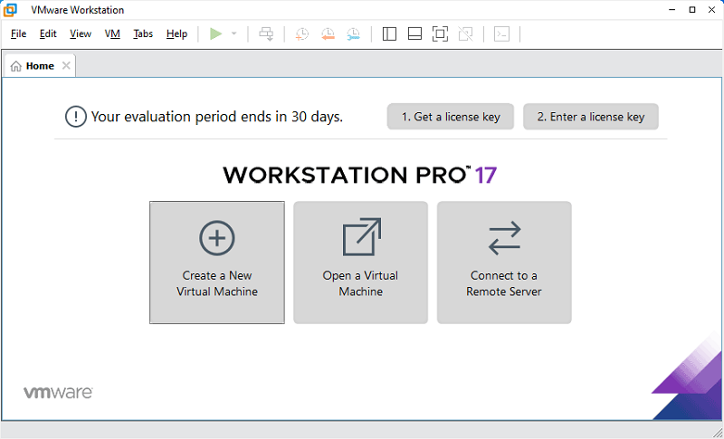
Task: Toggle the library sidebar panel icon
Action: [390, 33]
